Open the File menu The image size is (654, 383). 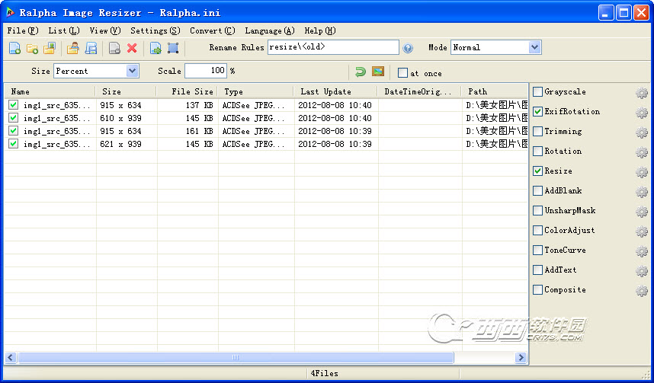pyautogui.click(x=23, y=31)
